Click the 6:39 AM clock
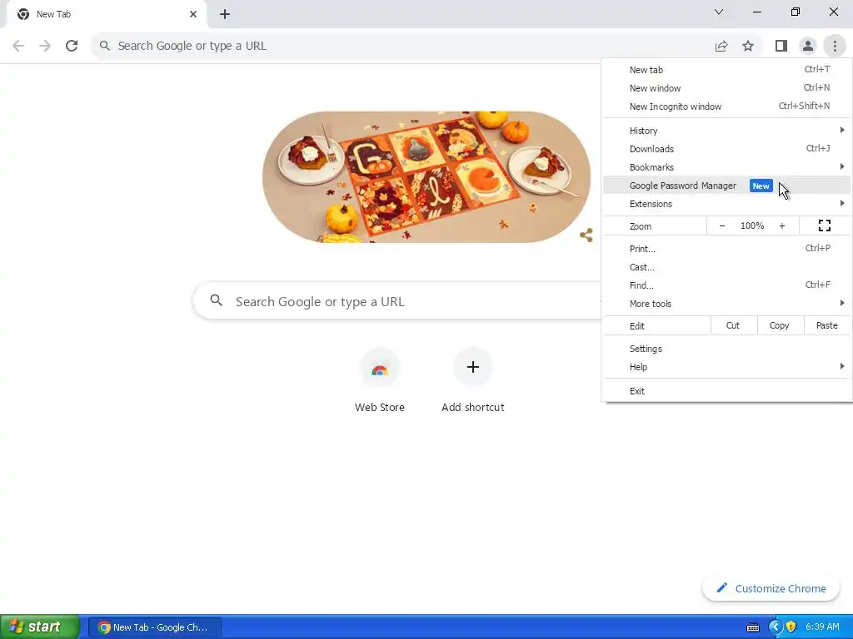Screen dimensions: 853x639 point(822,627)
